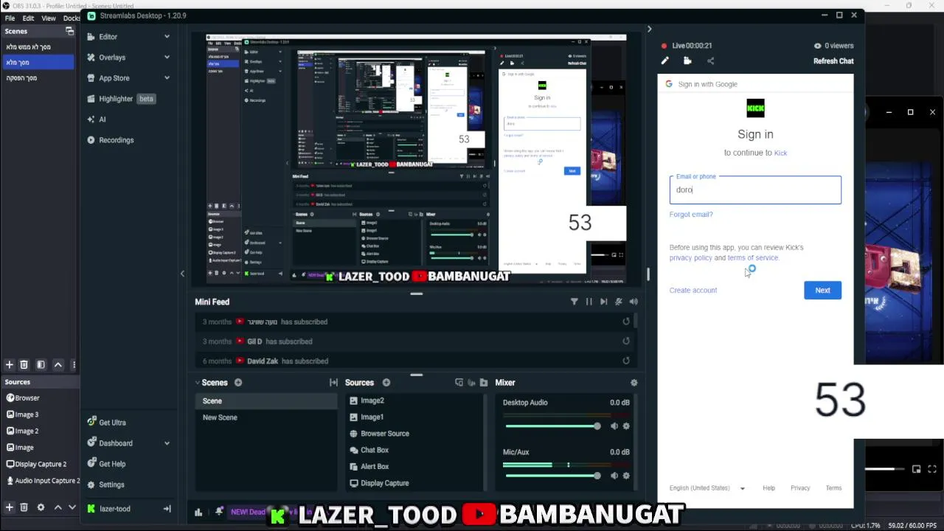Expand the Editor chevron
944x531 pixels.
(x=167, y=37)
